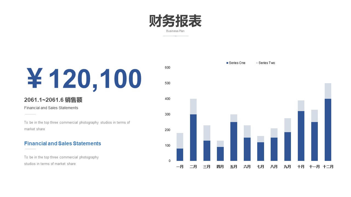Click the dark blue bar for 一月
Image resolution: width=351 pixels, height=197 pixels.
[x=180, y=155]
